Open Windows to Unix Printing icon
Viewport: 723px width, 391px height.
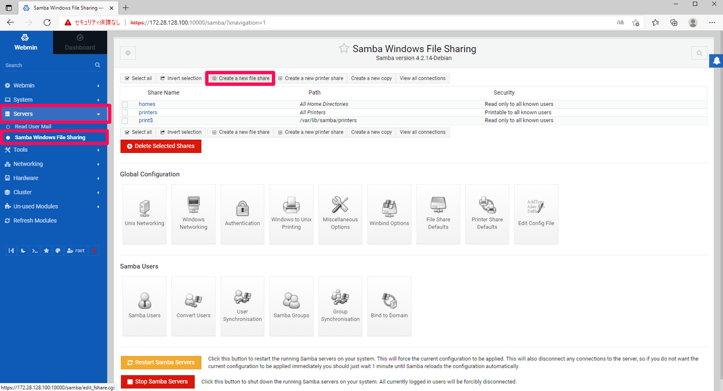(x=292, y=214)
